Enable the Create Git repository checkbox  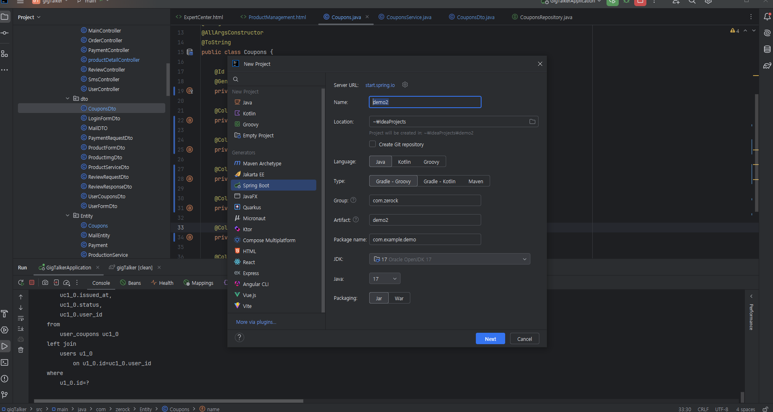click(372, 144)
